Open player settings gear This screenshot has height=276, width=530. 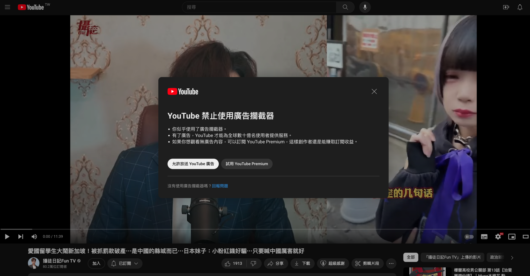click(498, 236)
